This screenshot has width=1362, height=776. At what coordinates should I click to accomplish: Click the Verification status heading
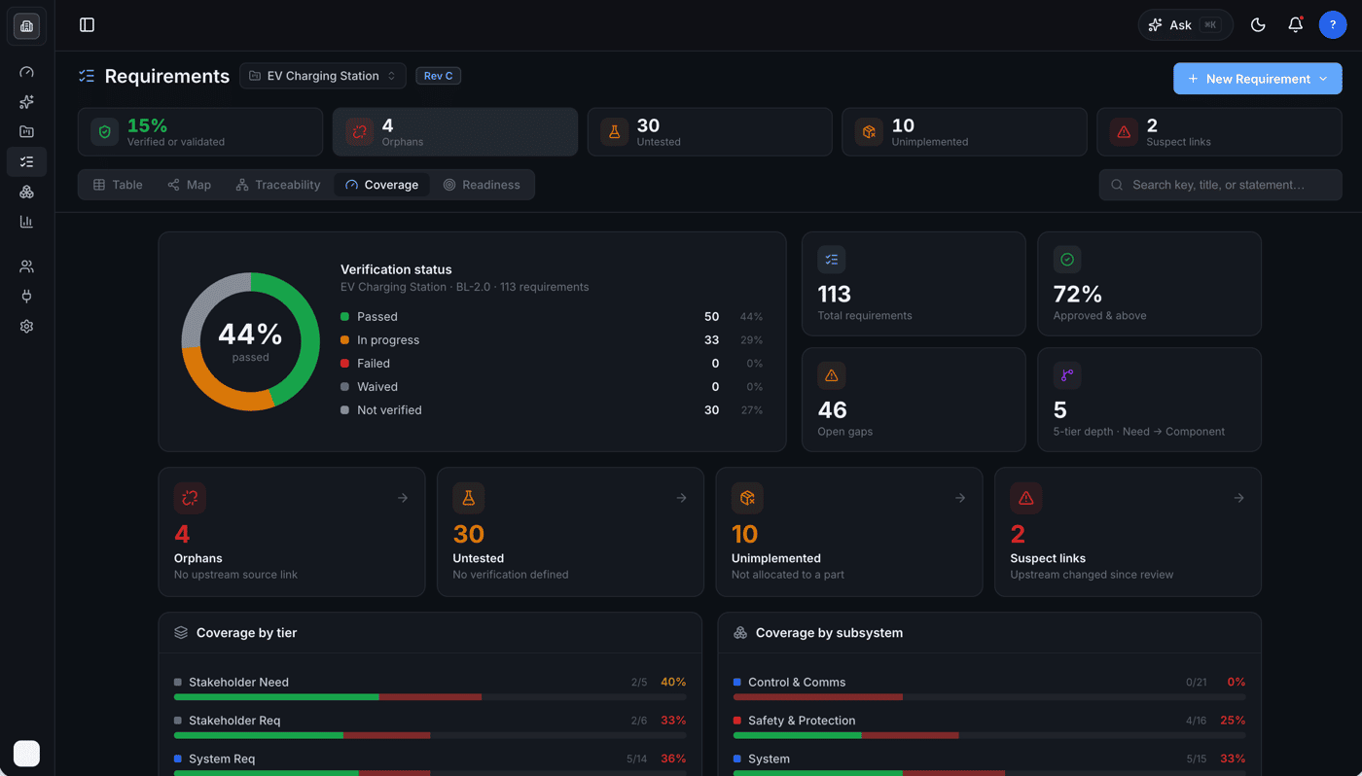[x=396, y=269]
